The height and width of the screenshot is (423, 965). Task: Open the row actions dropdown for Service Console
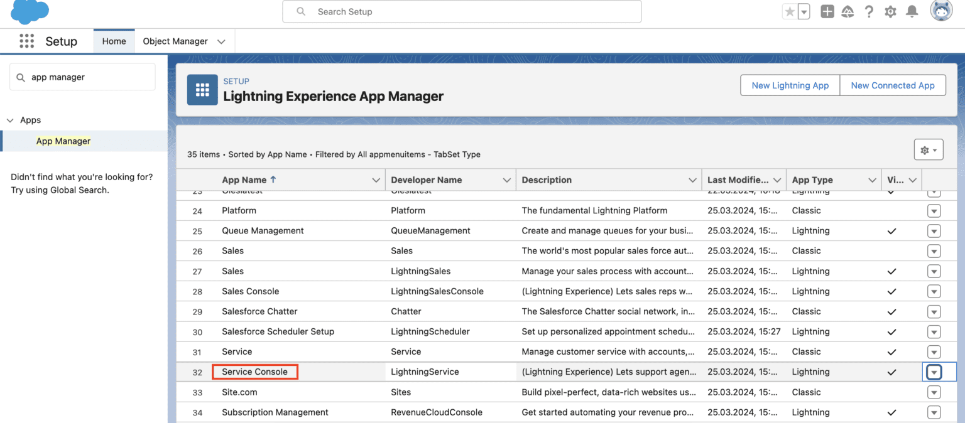tap(934, 372)
